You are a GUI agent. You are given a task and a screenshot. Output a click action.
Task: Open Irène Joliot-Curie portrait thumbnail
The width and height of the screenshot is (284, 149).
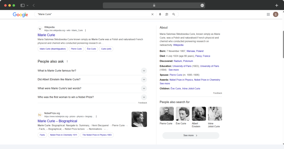215,114
